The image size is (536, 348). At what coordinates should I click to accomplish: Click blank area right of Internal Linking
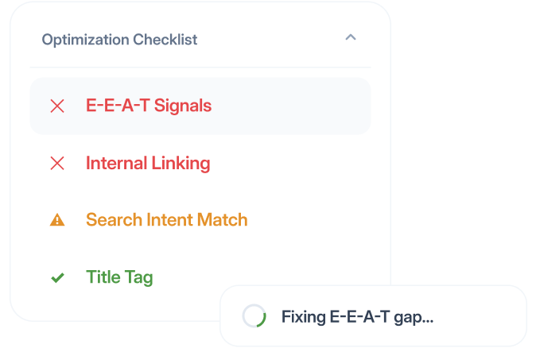click(x=290, y=163)
